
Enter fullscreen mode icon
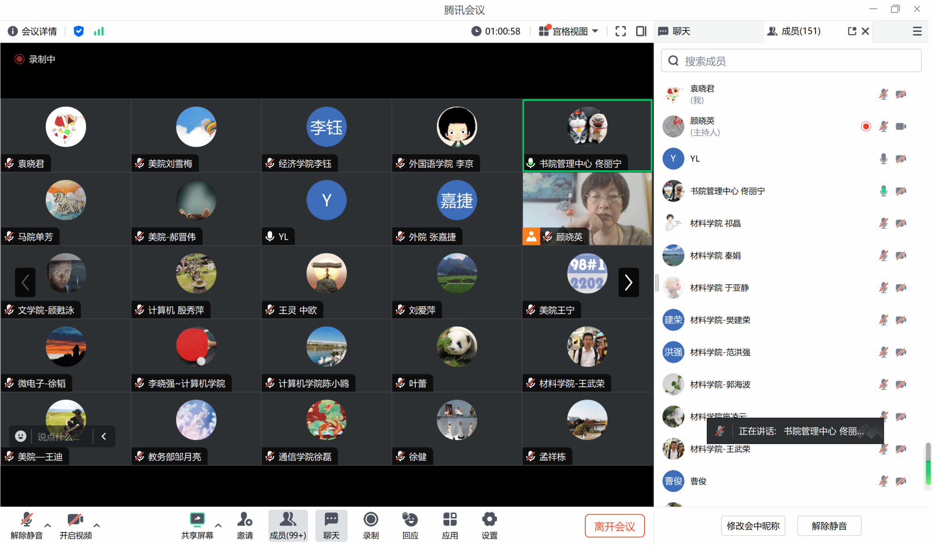click(620, 31)
